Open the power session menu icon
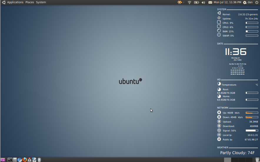The image size is (260, 162). pos(256,2)
